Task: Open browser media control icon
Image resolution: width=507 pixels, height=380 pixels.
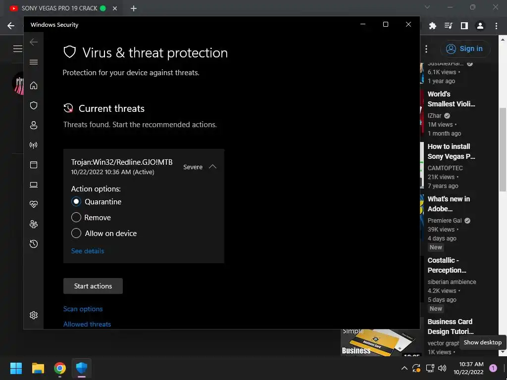Action: click(449, 26)
